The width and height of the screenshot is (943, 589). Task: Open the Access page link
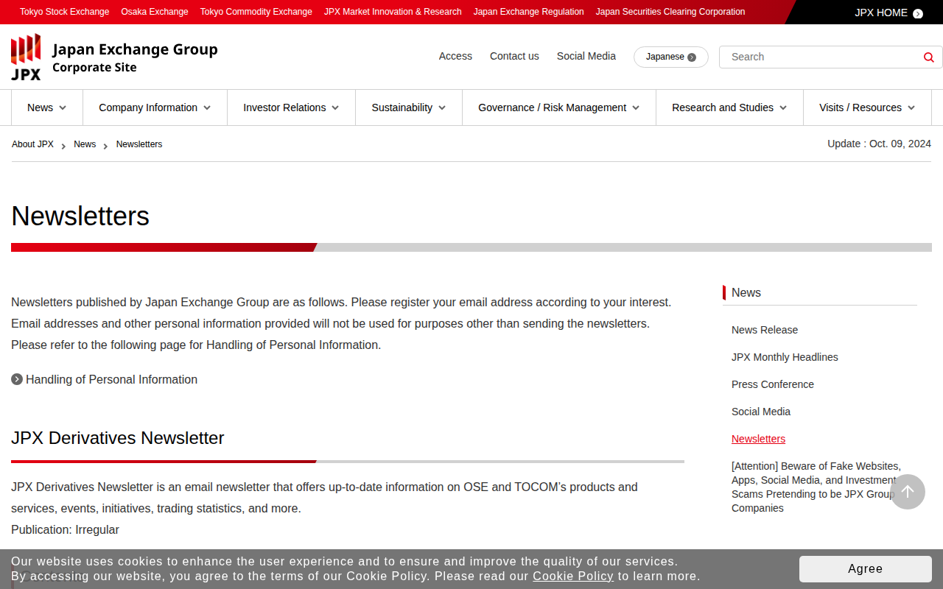pyautogui.click(x=455, y=56)
